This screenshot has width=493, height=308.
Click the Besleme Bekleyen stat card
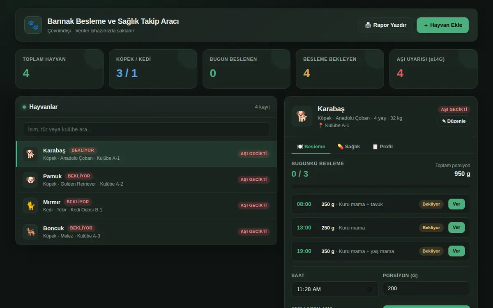click(x=340, y=69)
